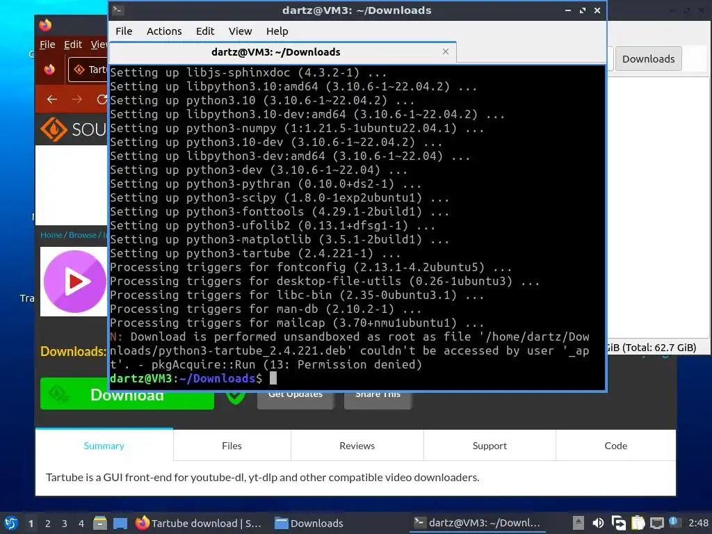Click the Firefox View icon beside the tabs
The width and height of the screenshot is (712, 534).
coord(49,70)
